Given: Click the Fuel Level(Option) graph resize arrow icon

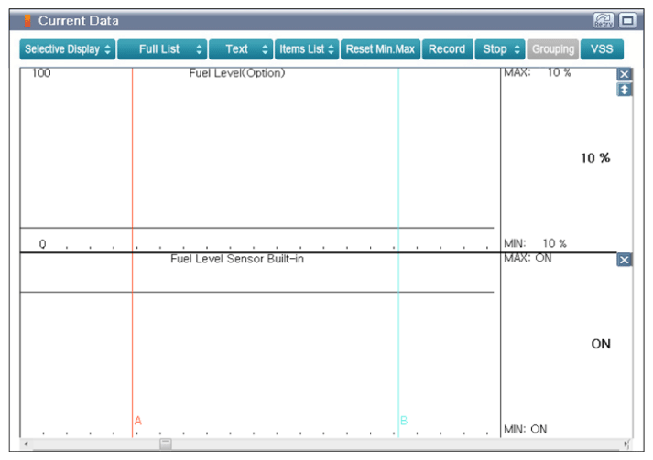Looking at the screenshot, I should pyautogui.click(x=624, y=90).
